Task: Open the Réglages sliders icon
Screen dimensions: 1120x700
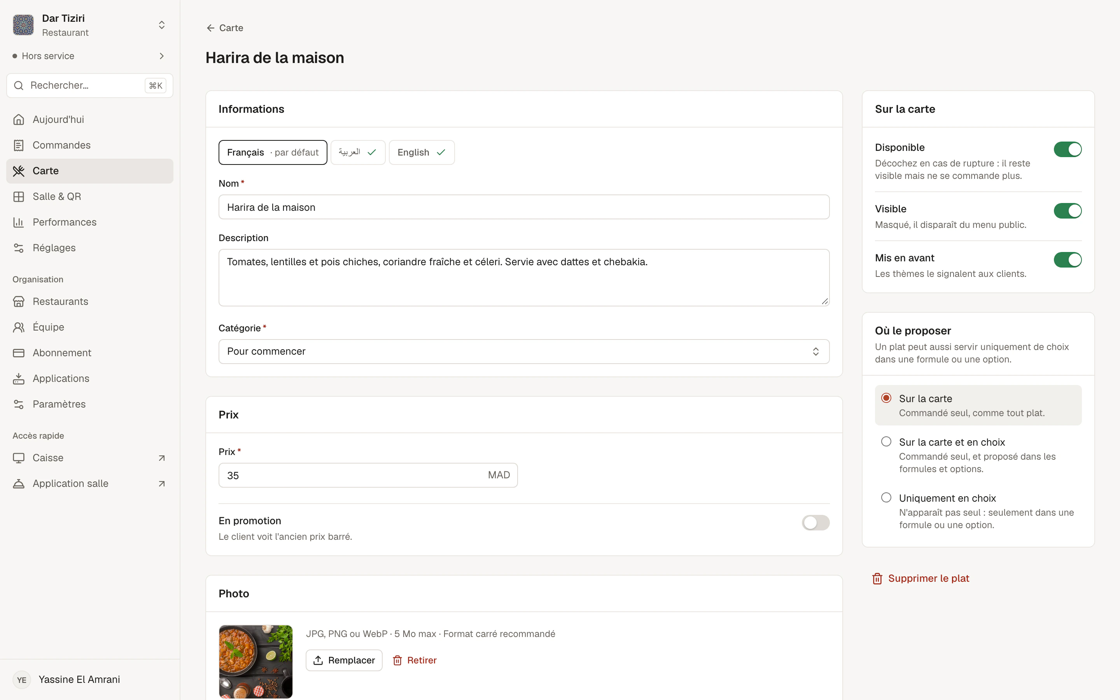Action: [x=19, y=248]
